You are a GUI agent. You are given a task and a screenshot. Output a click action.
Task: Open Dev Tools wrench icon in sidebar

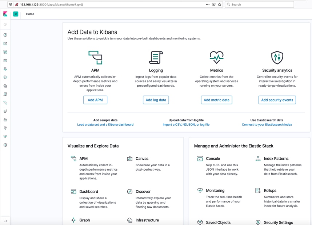pyautogui.click(x=5, y=128)
